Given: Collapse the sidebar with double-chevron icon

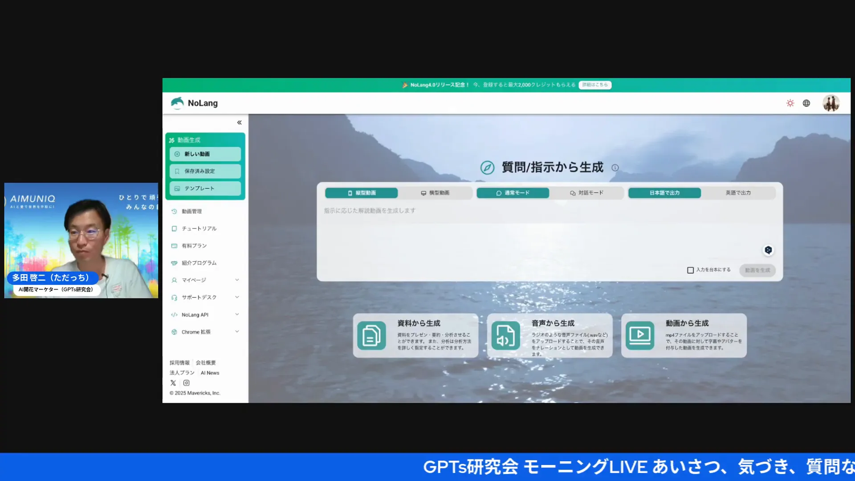Looking at the screenshot, I should pyautogui.click(x=239, y=122).
